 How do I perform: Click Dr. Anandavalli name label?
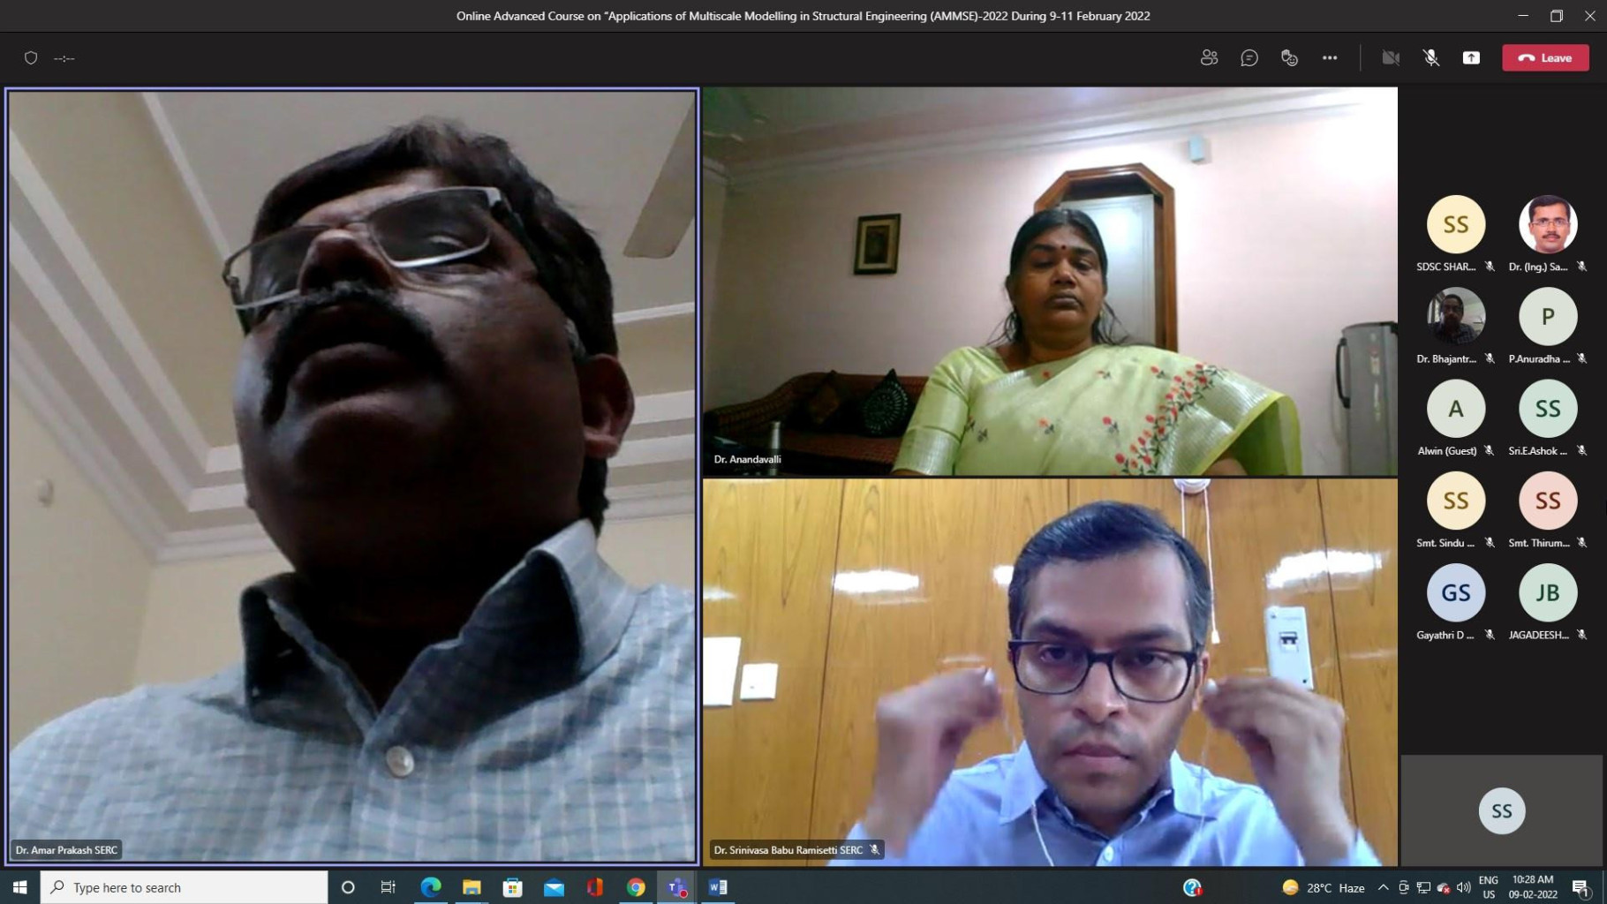tap(747, 459)
